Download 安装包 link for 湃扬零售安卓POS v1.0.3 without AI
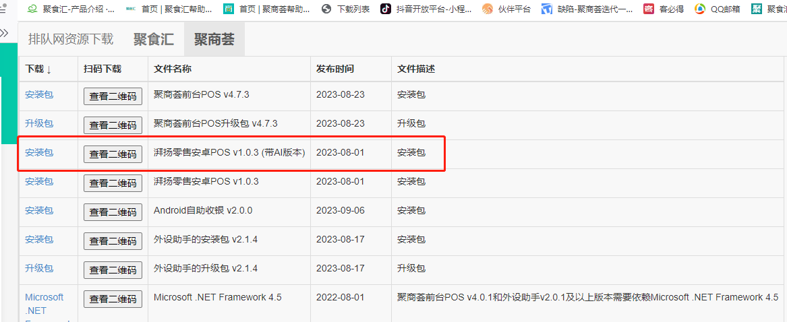787x322 pixels. tap(39, 182)
